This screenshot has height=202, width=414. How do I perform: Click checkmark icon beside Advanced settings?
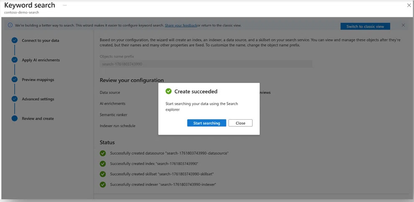pos(15,99)
